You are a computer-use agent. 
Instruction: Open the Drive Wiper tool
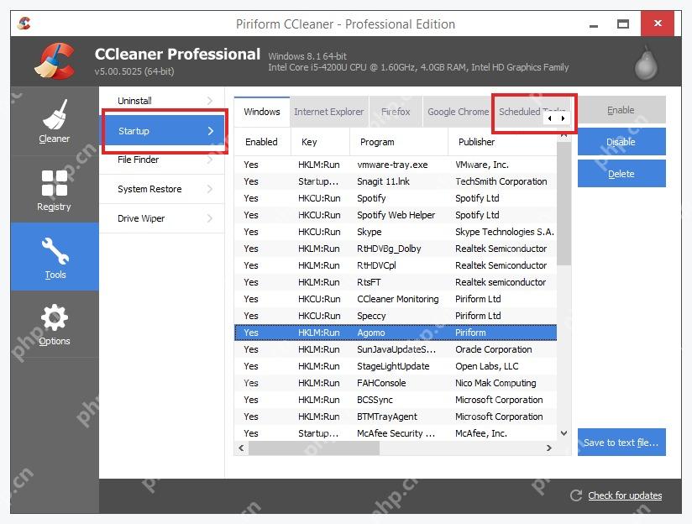162,218
